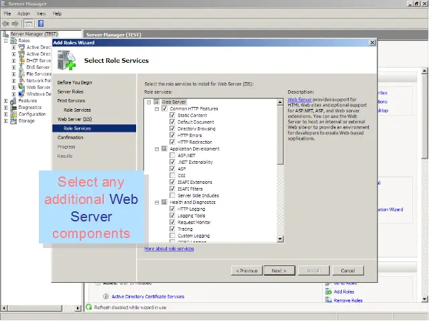Click role services list scroll down arrow
429x321 pixels.
click(x=280, y=239)
